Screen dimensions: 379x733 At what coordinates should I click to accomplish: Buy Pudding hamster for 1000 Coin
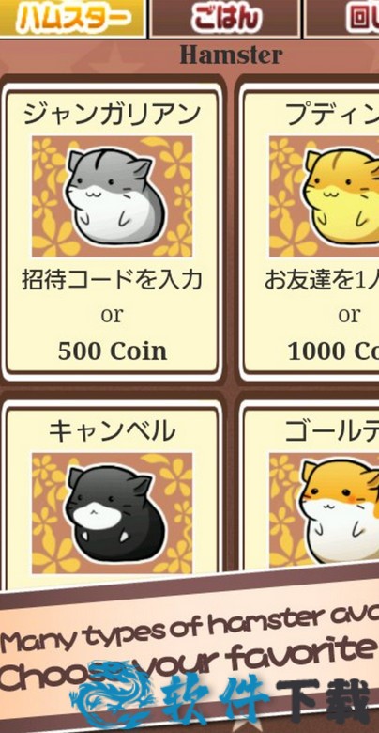tap(333, 351)
